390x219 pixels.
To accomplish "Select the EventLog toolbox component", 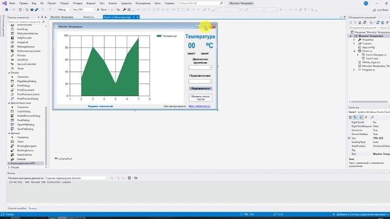I will tap(22, 29).
